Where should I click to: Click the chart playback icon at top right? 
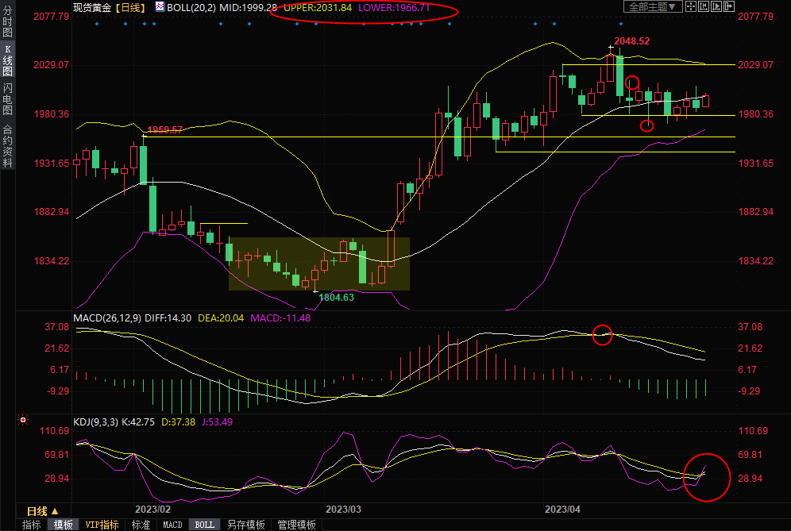716,6
